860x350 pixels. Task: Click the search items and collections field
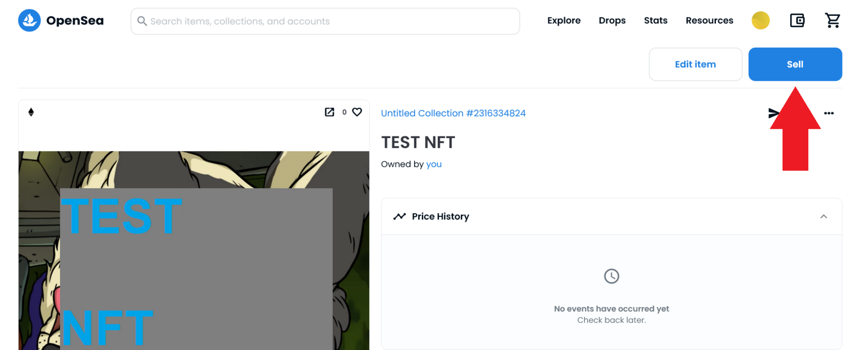325,21
